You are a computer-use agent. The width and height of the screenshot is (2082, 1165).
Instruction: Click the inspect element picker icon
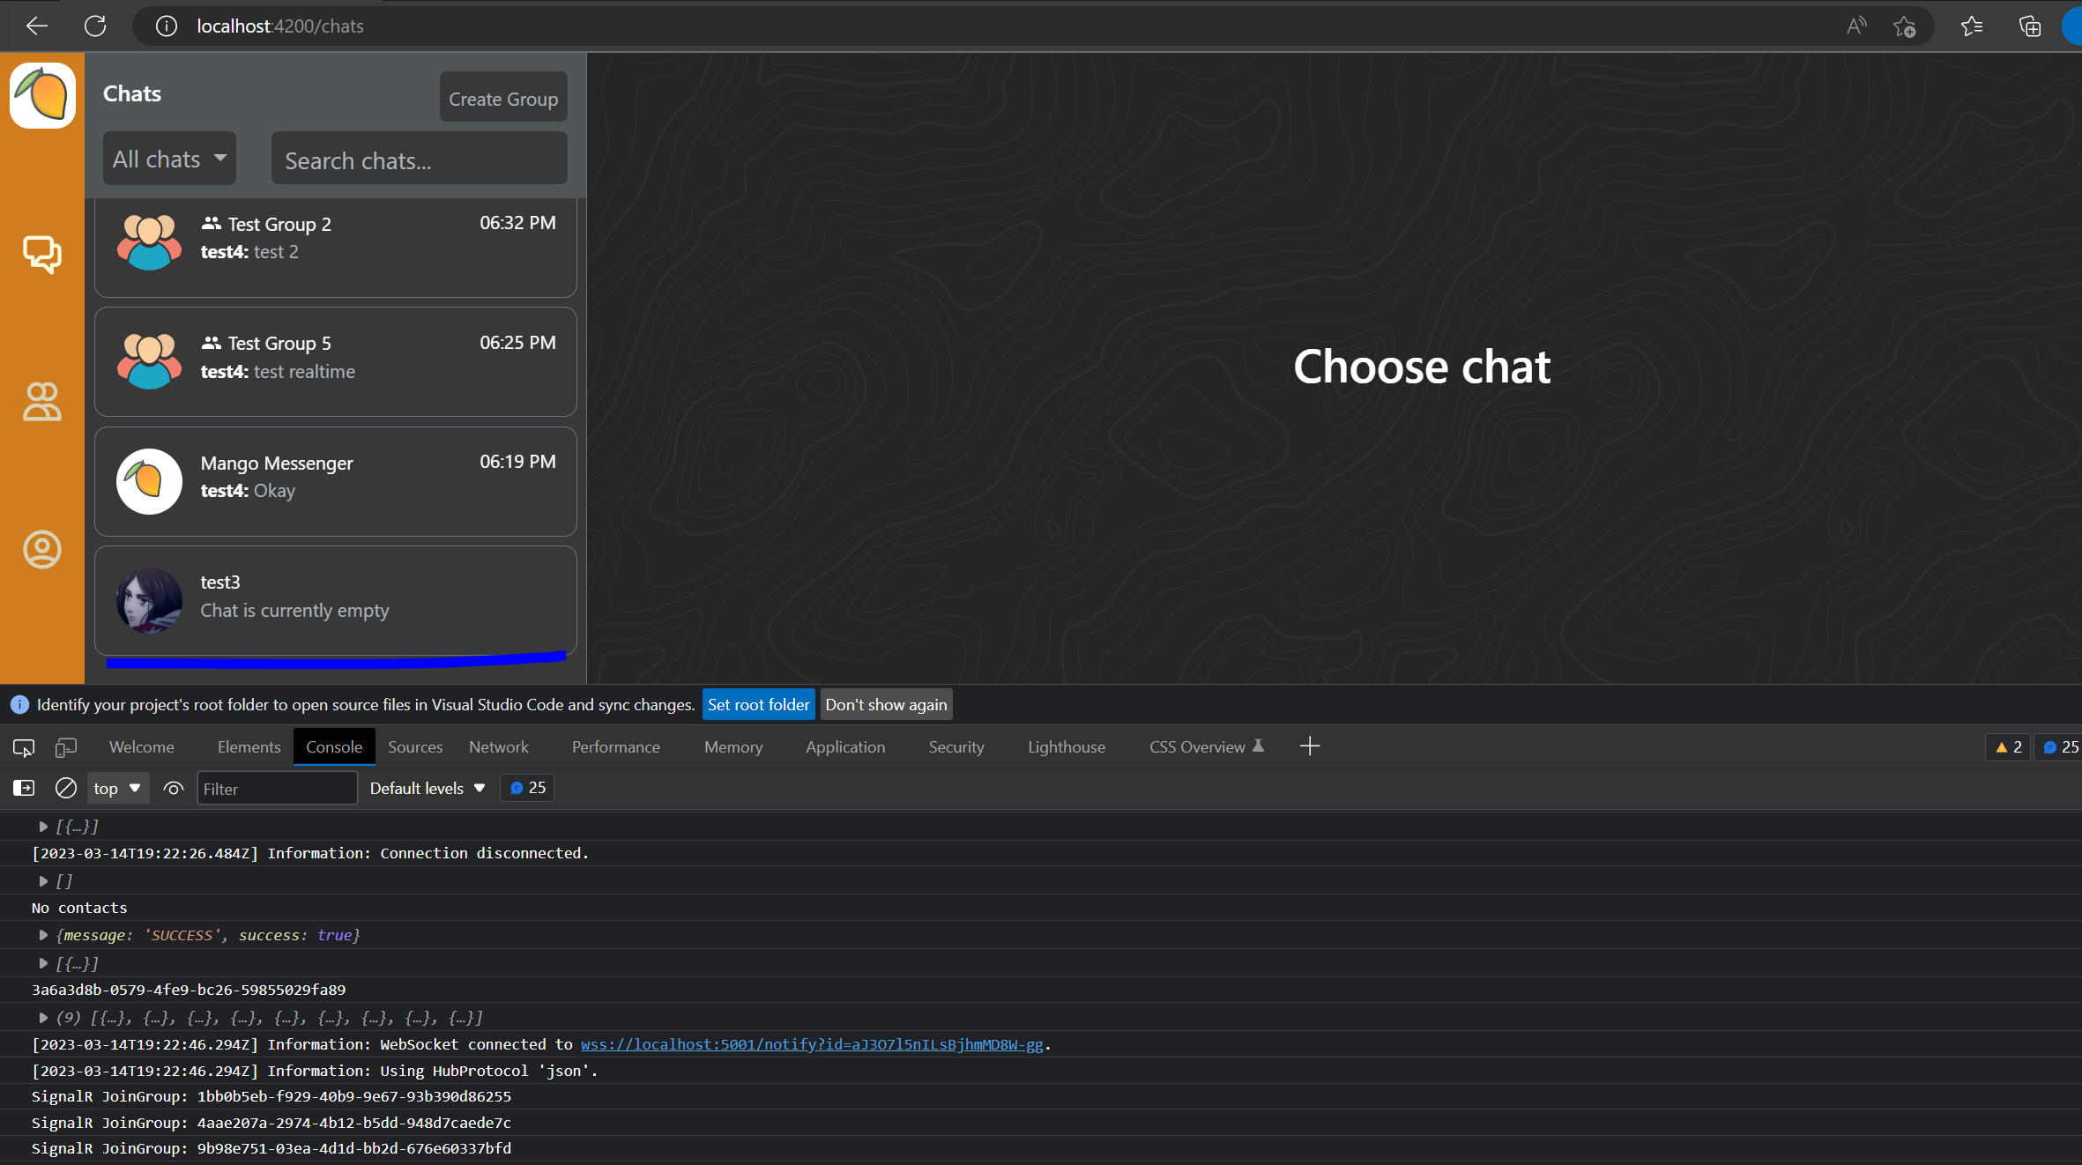(x=24, y=747)
